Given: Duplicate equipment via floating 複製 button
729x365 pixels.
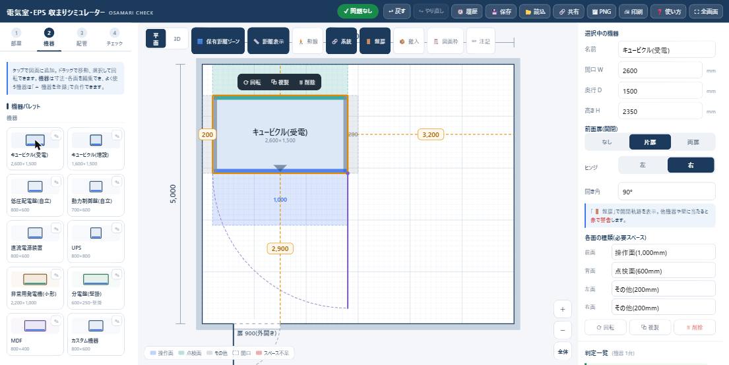Looking at the screenshot, I should click(280, 82).
